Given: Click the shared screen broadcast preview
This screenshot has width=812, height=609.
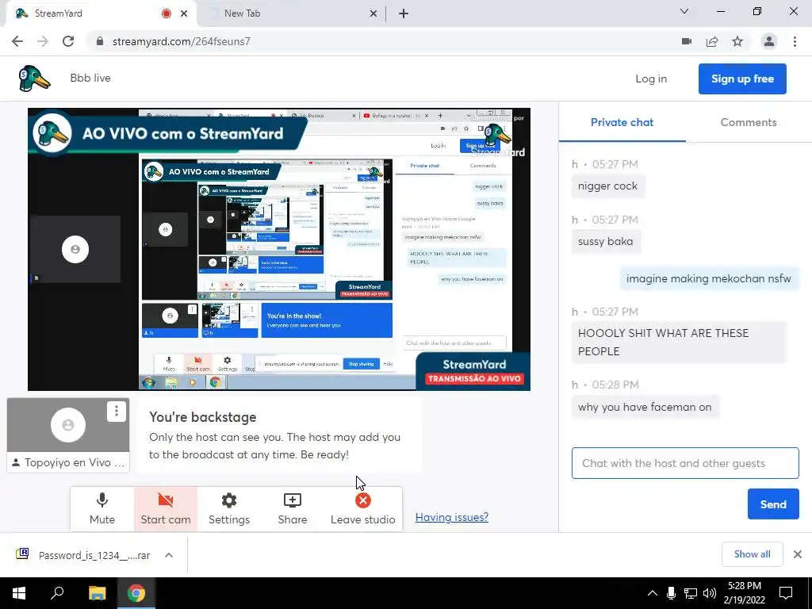Looking at the screenshot, I should pos(279,249).
